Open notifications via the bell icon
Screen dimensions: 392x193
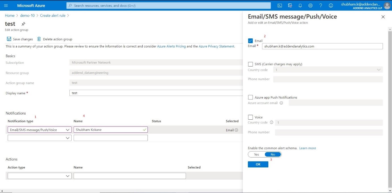pyautogui.click(x=300, y=5)
